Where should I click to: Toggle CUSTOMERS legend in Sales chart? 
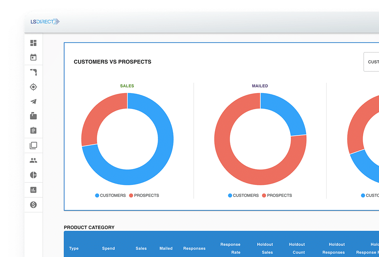point(110,196)
